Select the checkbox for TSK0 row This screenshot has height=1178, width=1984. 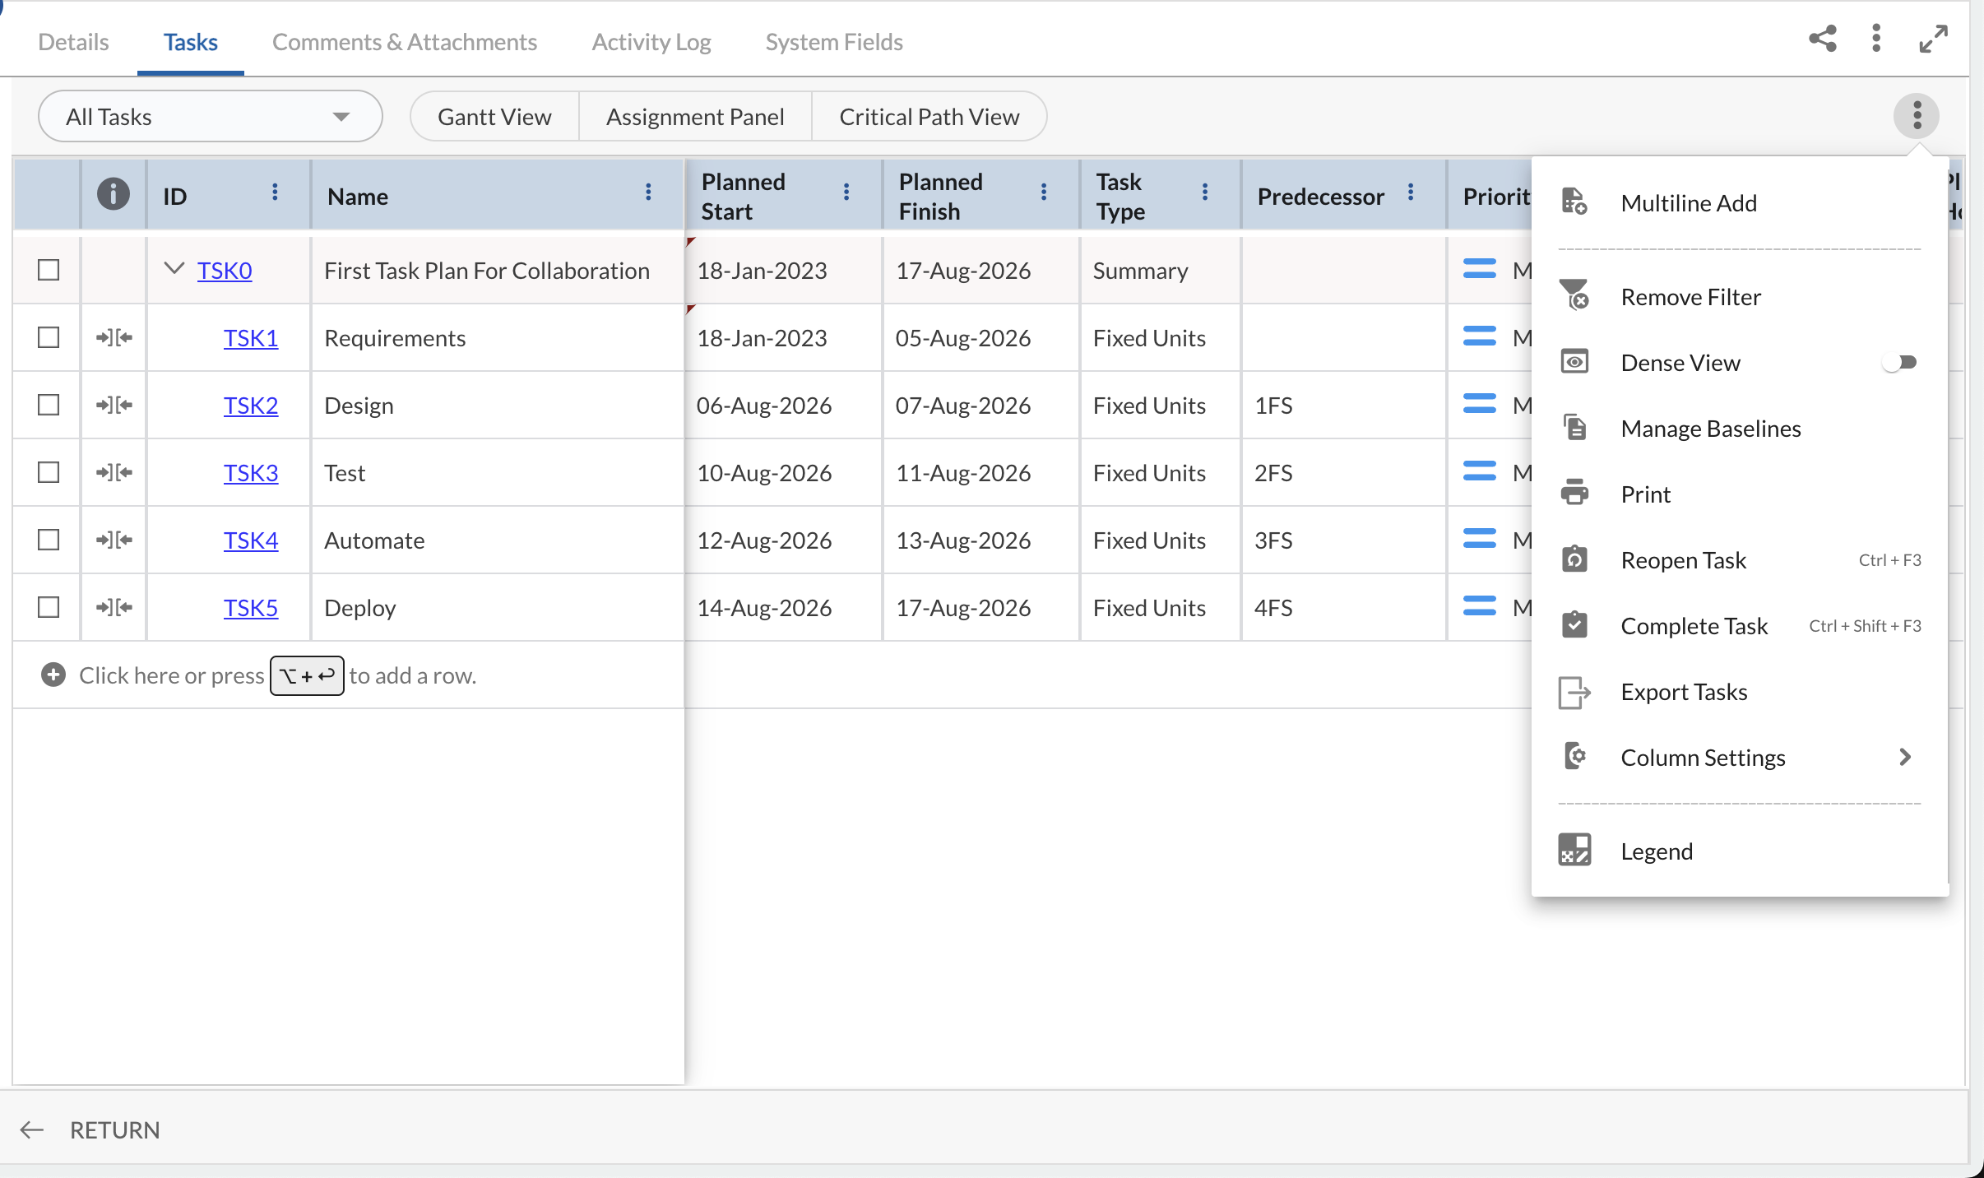click(49, 270)
